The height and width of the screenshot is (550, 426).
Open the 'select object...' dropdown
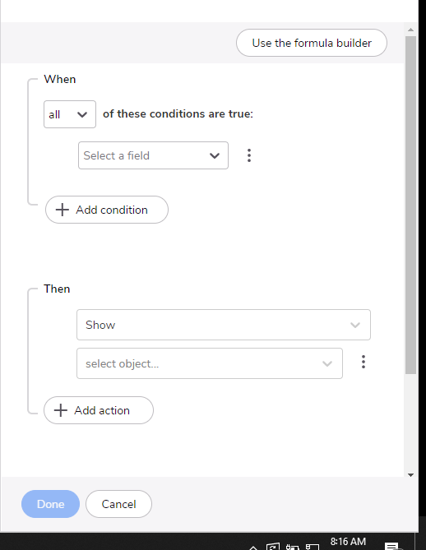210,363
